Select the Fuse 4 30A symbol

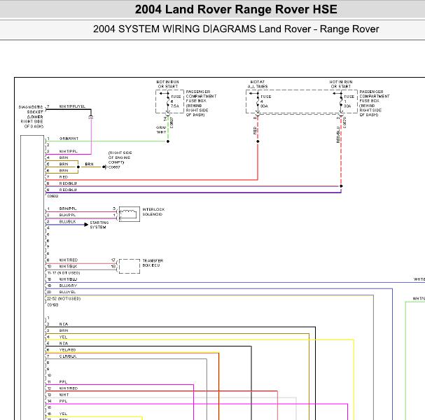click(x=258, y=101)
